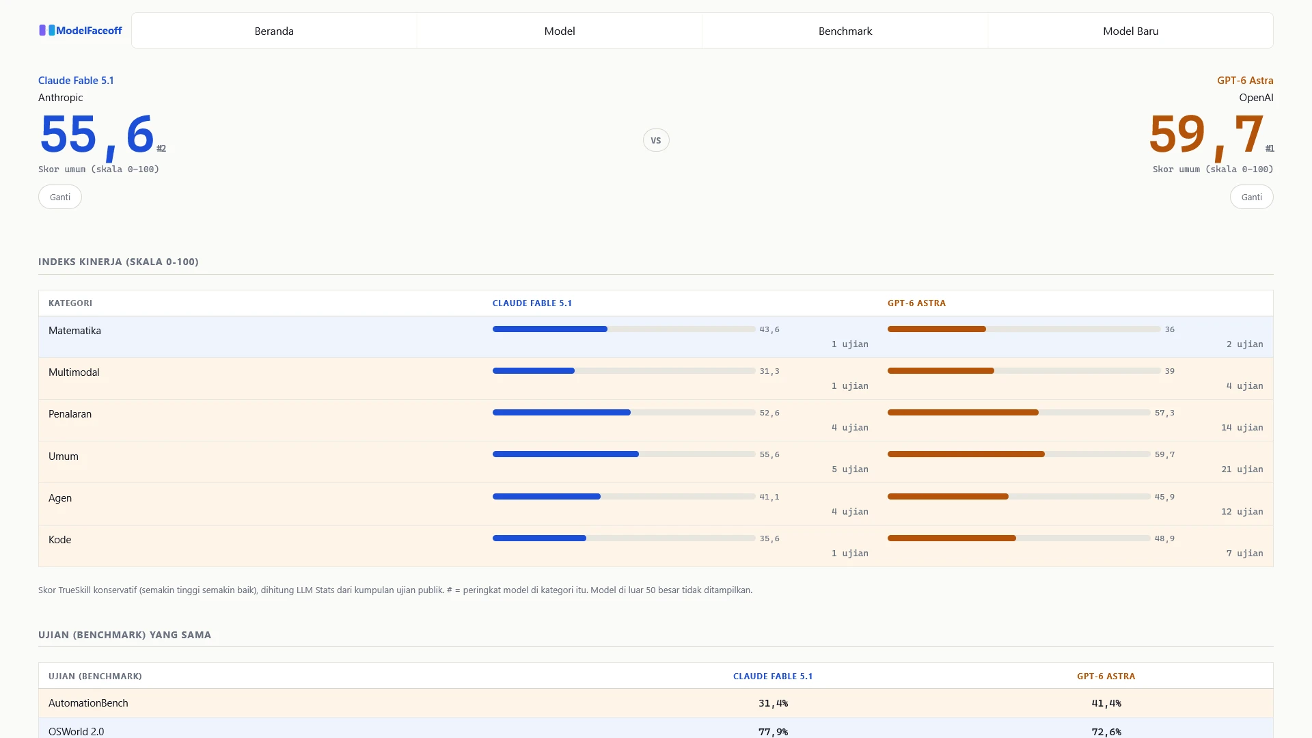Click the 77,9% OSWorld result
Image resolution: width=1312 pixels, height=738 pixels.
[773, 732]
